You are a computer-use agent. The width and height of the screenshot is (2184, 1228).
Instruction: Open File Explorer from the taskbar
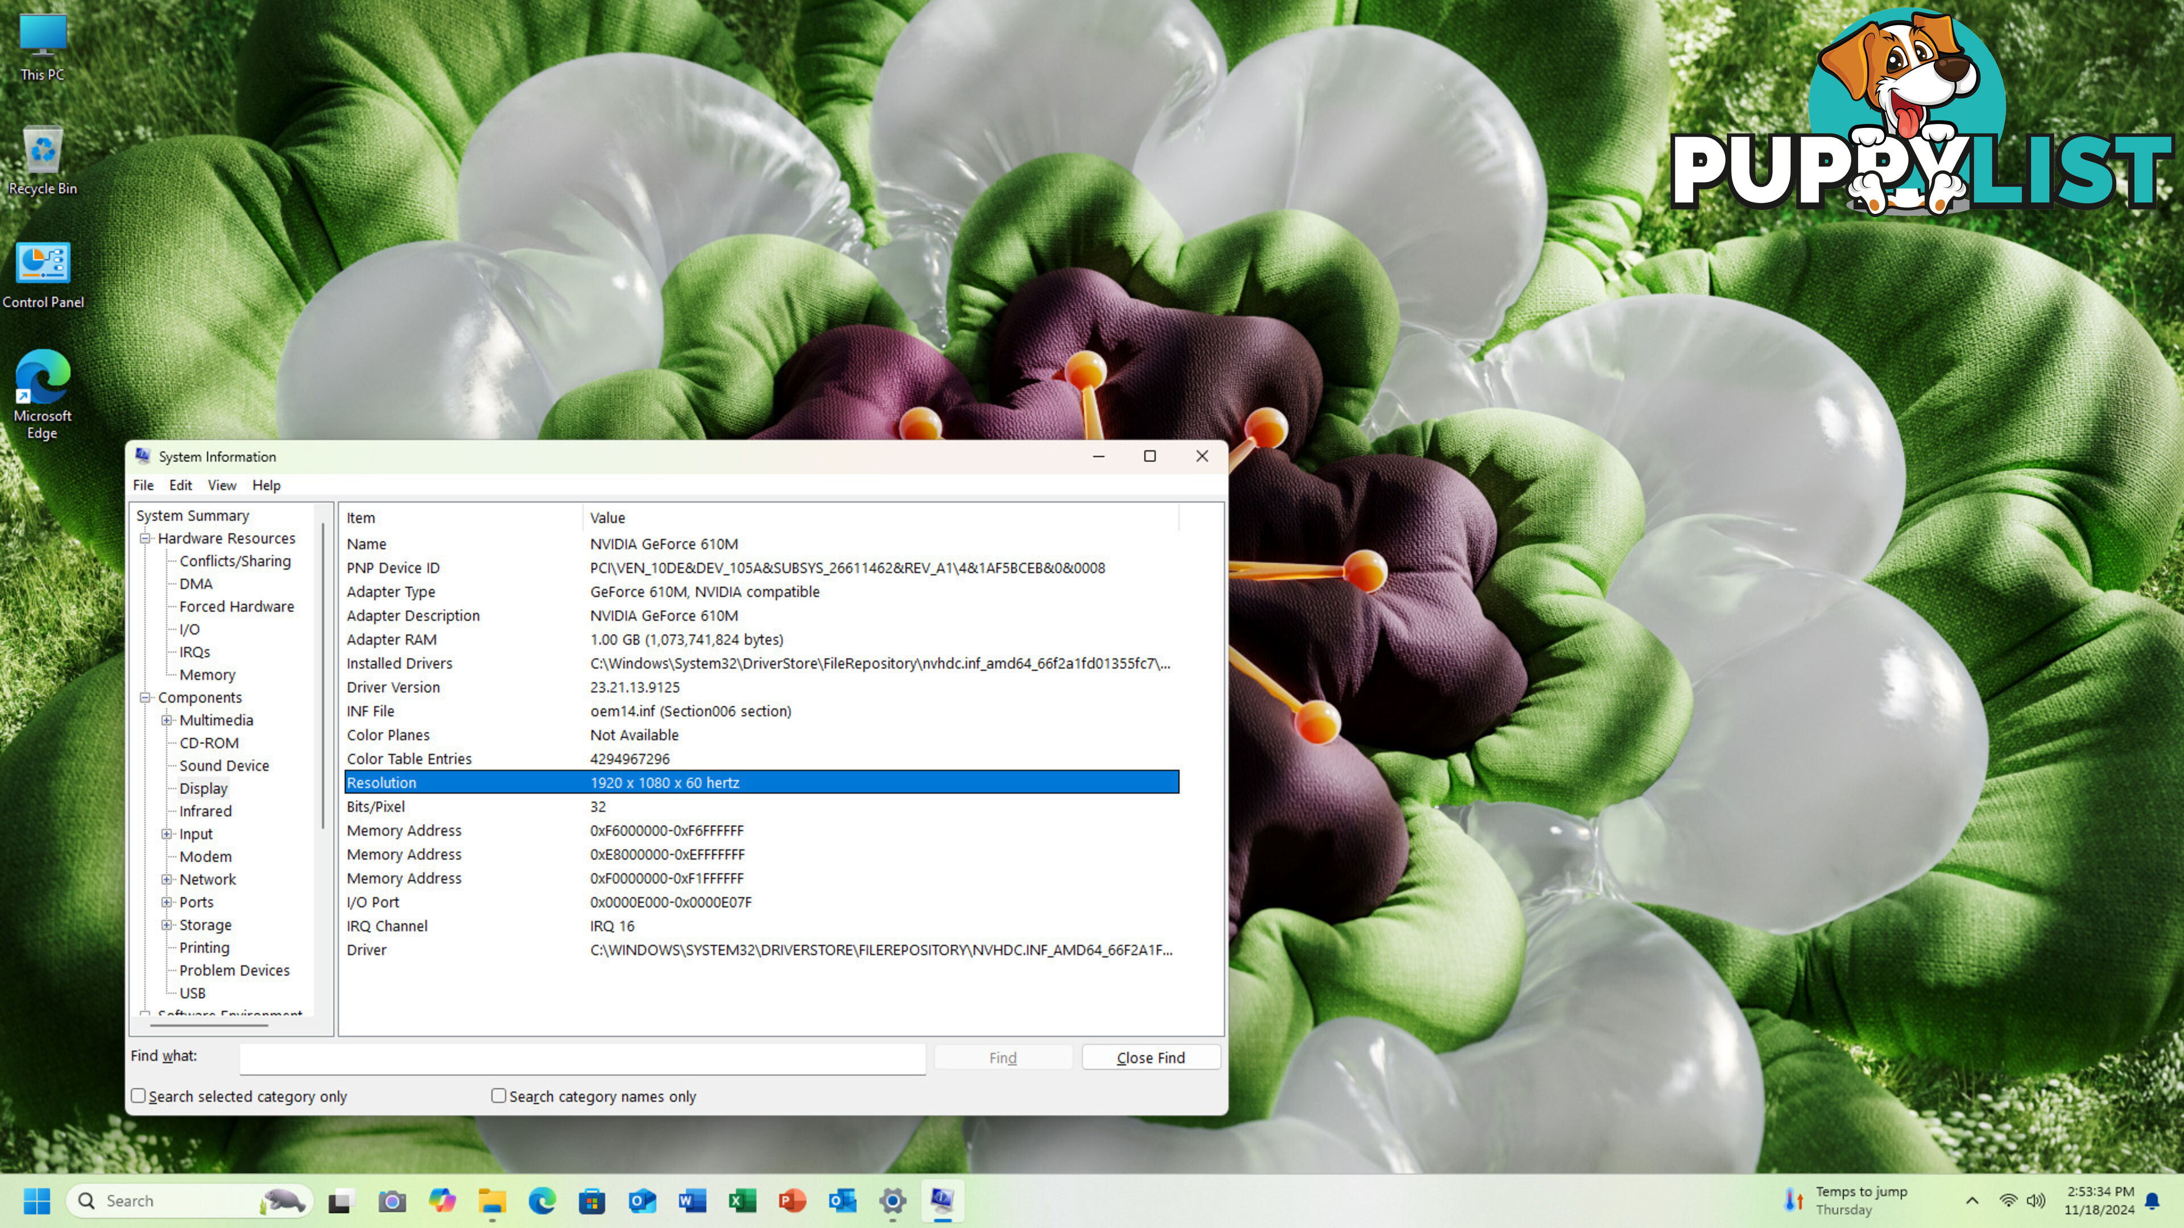[492, 1200]
